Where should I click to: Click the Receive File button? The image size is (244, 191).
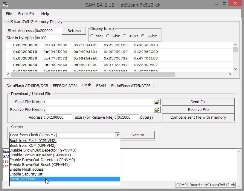click(198, 110)
